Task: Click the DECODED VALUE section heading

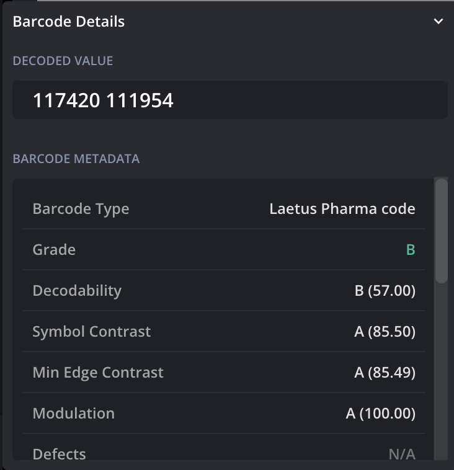Action: click(x=63, y=61)
